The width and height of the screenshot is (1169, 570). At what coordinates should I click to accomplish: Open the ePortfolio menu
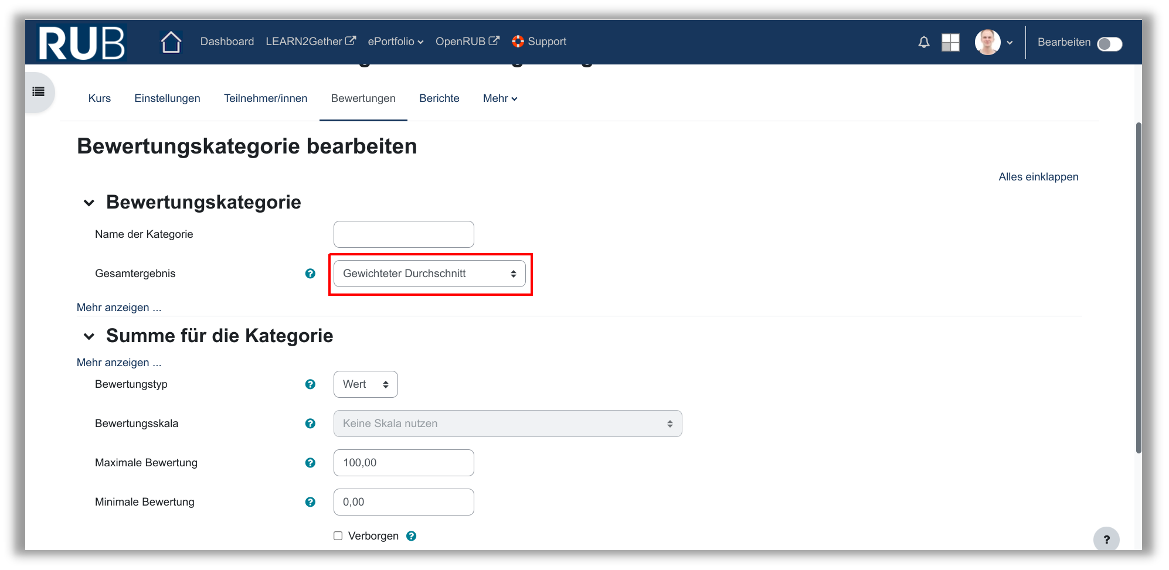(x=395, y=42)
